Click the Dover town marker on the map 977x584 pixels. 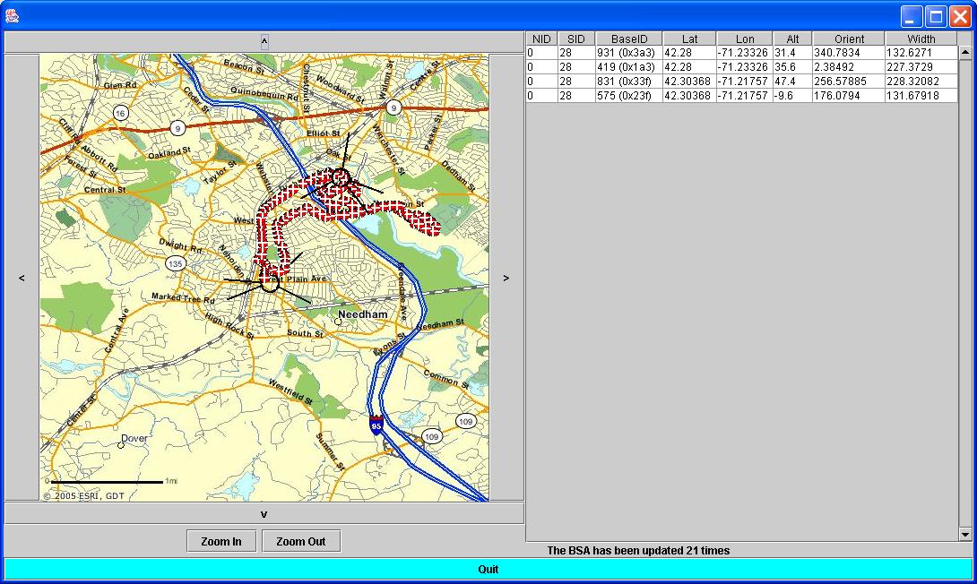pos(121,444)
